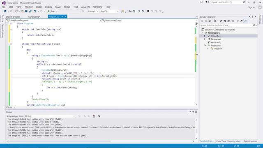This screenshot has height=148, width=263.
Task: Open the BUILD menu
Action: click(x=39, y=7)
